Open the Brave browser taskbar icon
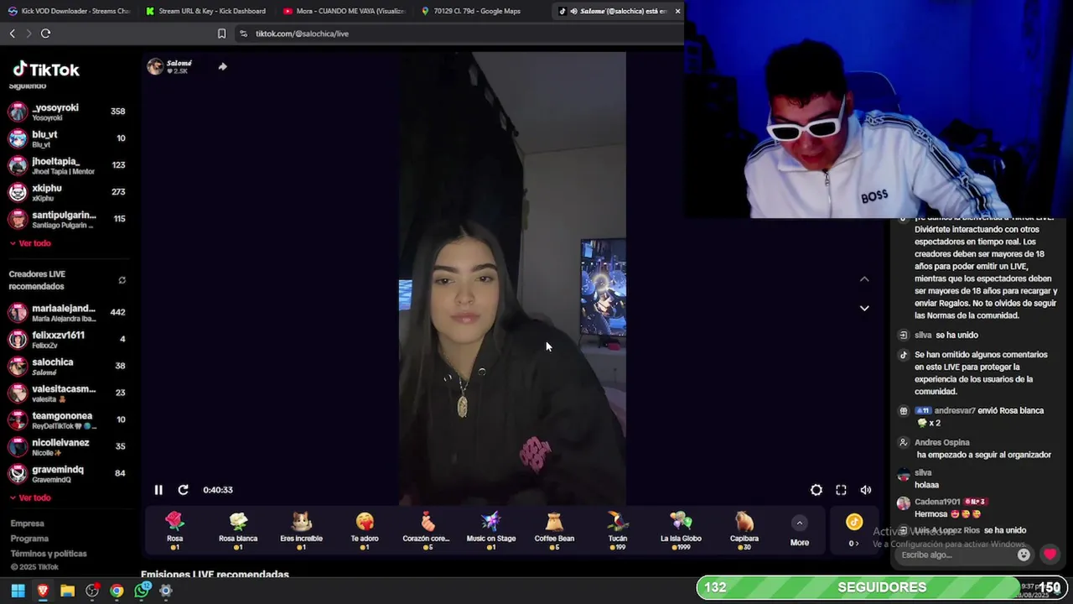1073x604 pixels. (43, 591)
